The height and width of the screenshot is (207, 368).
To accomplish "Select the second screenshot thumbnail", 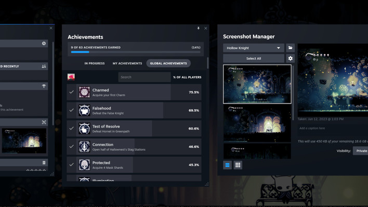I will pyautogui.click(x=257, y=123).
